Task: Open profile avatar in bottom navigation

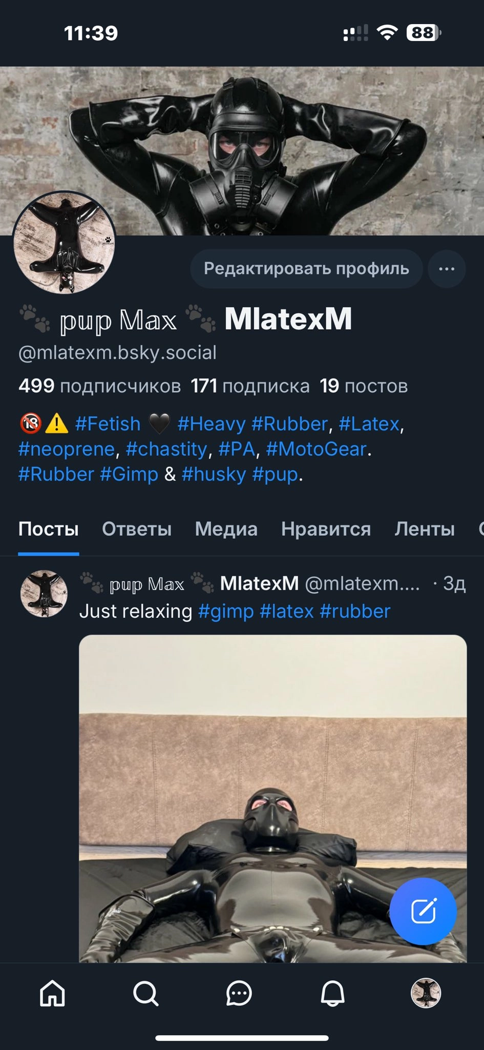Action: pos(426,993)
